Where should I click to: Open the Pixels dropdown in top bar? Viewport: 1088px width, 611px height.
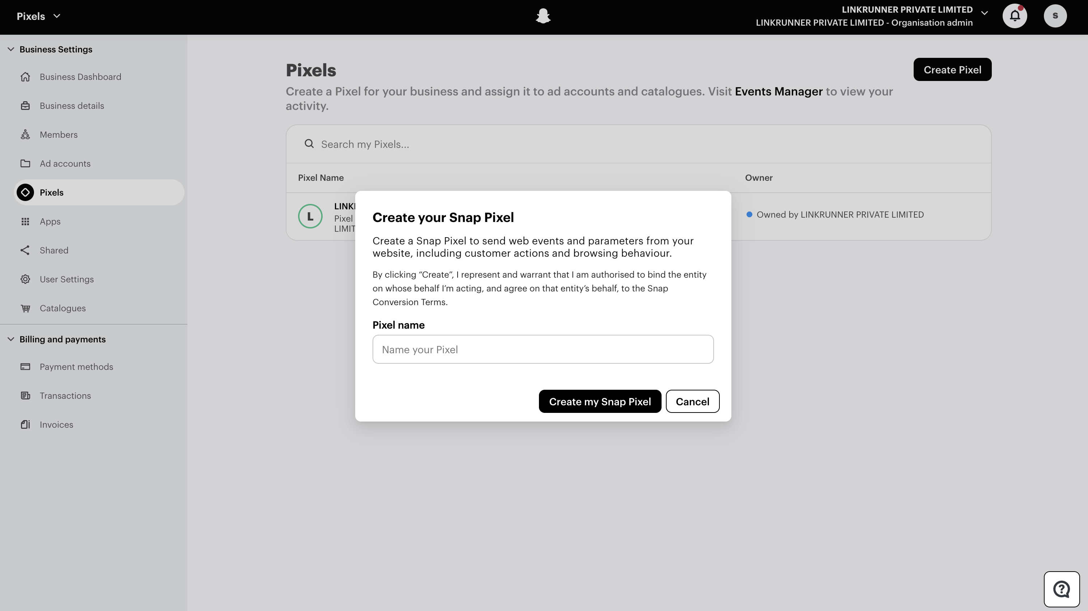38,16
